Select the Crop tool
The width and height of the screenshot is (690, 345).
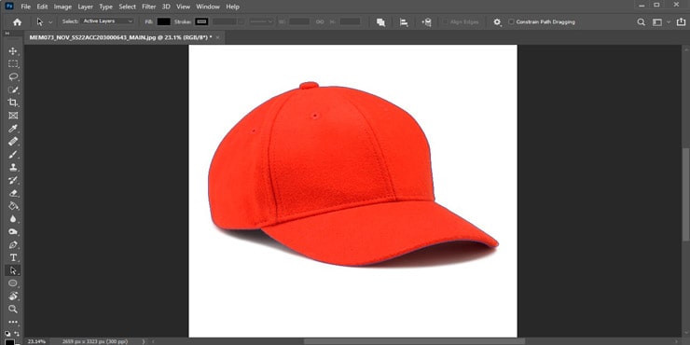(x=13, y=103)
